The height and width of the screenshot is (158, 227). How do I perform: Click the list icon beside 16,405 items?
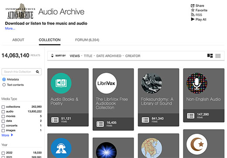click(100, 124)
